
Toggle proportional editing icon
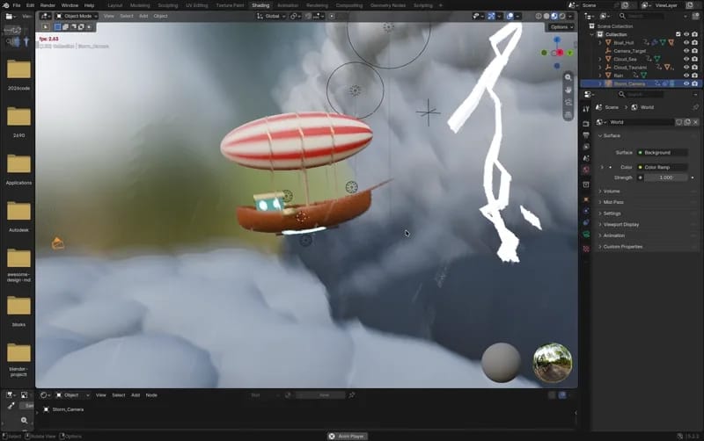coord(332,16)
